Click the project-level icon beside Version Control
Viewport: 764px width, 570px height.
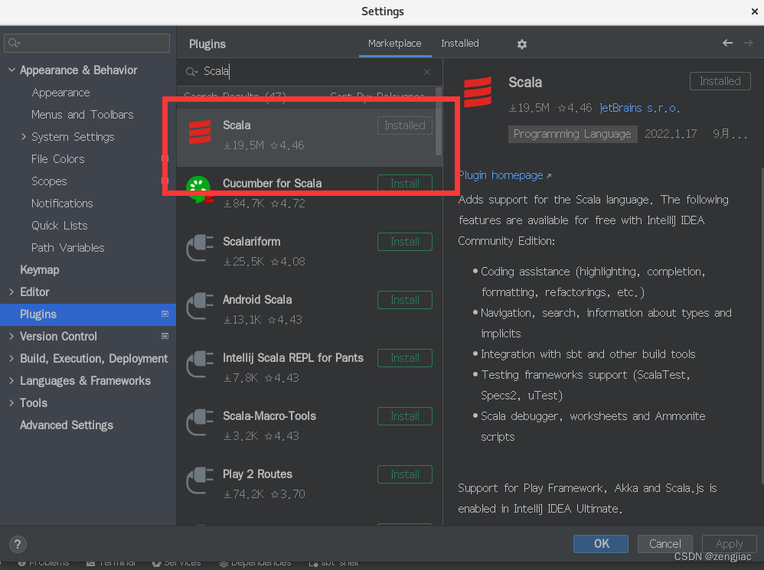pos(165,336)
